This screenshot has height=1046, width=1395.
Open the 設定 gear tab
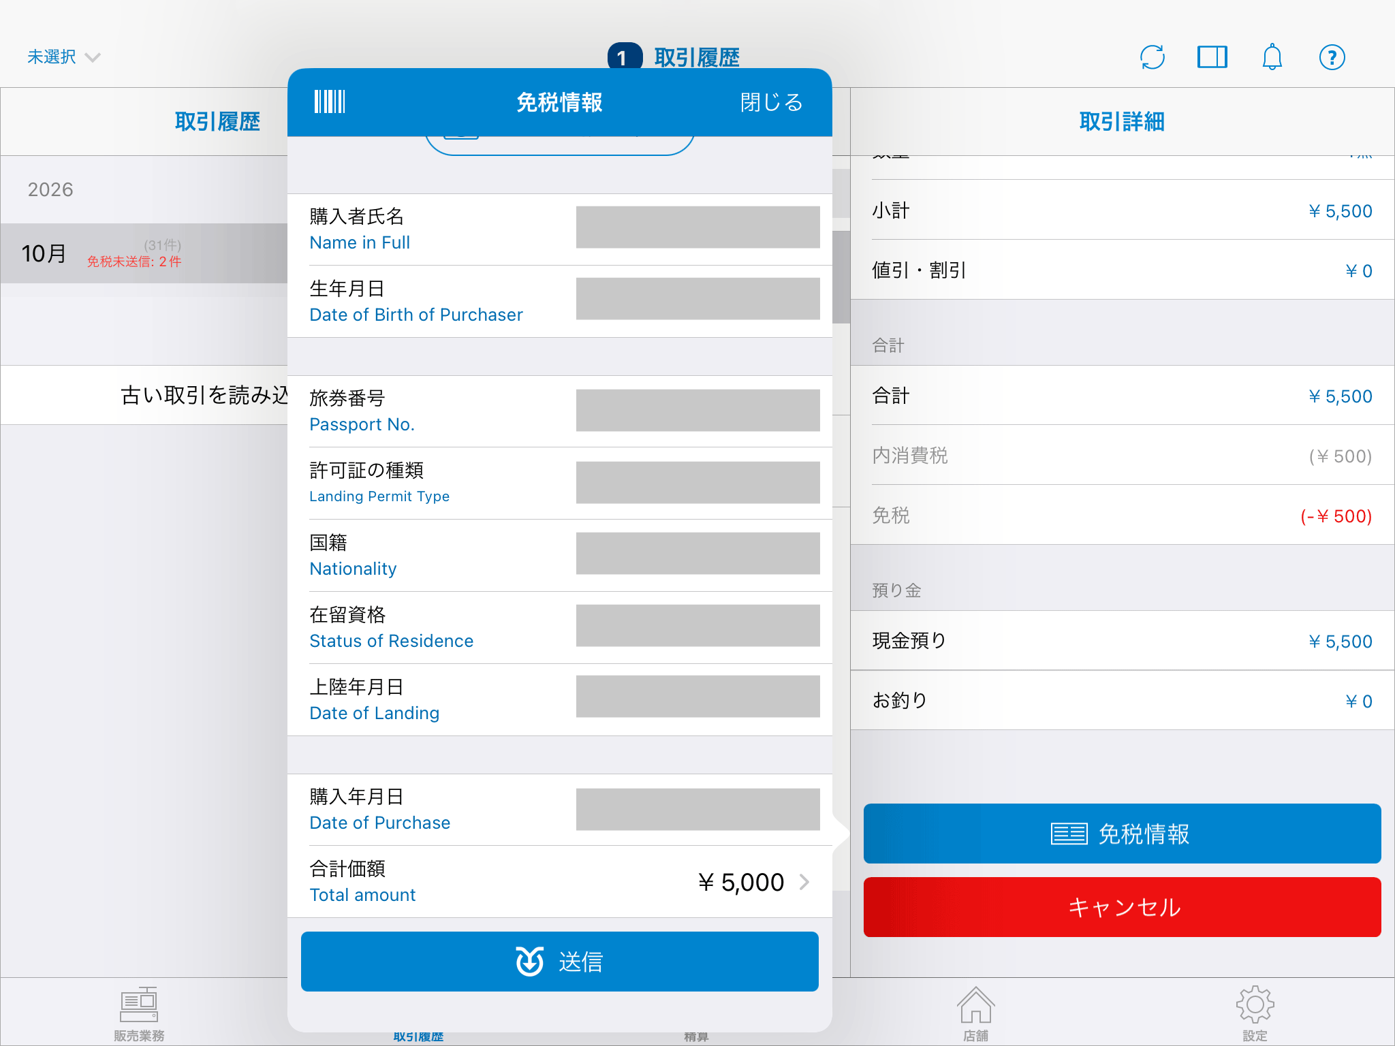[1255, 1014]
